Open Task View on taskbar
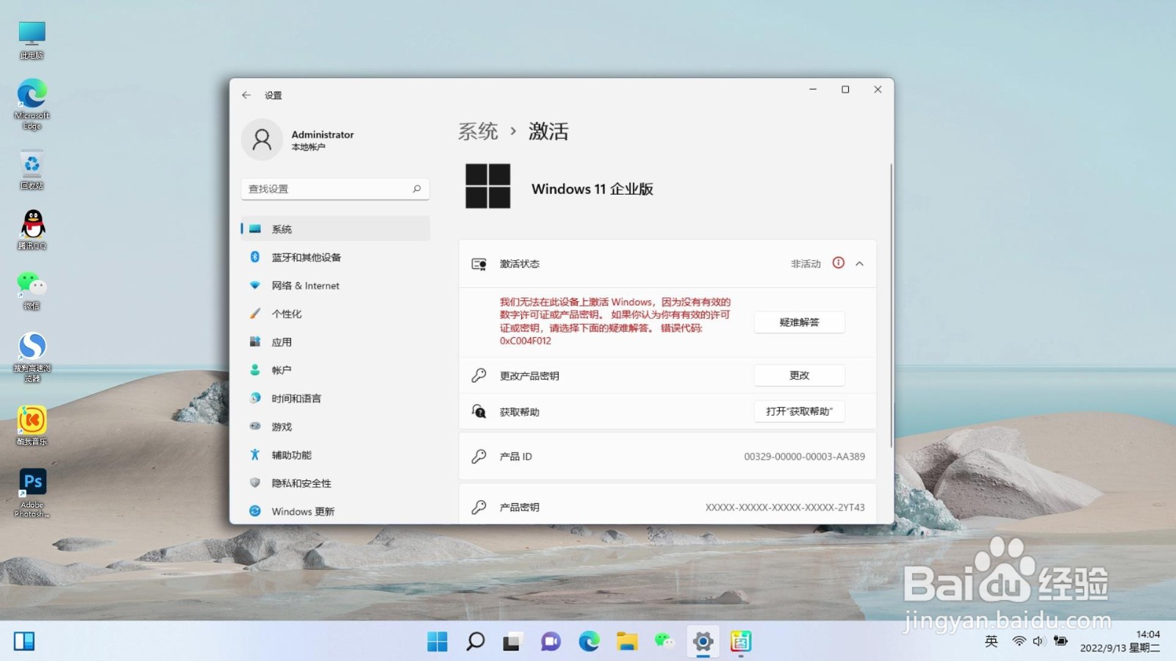This screenshot has height=661, width=1176. (512, 641)
